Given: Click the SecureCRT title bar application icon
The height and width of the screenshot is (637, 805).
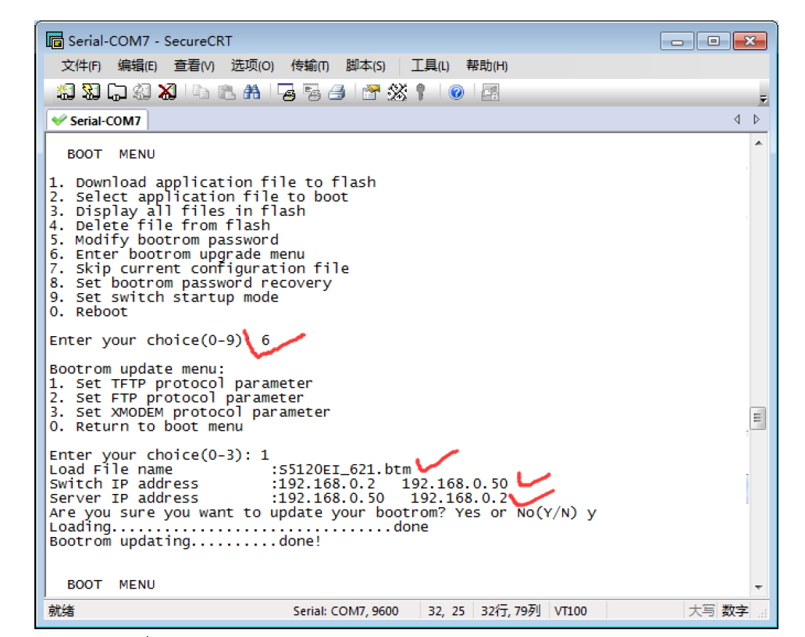Looking at the screenshot, I should click(55, 40).
